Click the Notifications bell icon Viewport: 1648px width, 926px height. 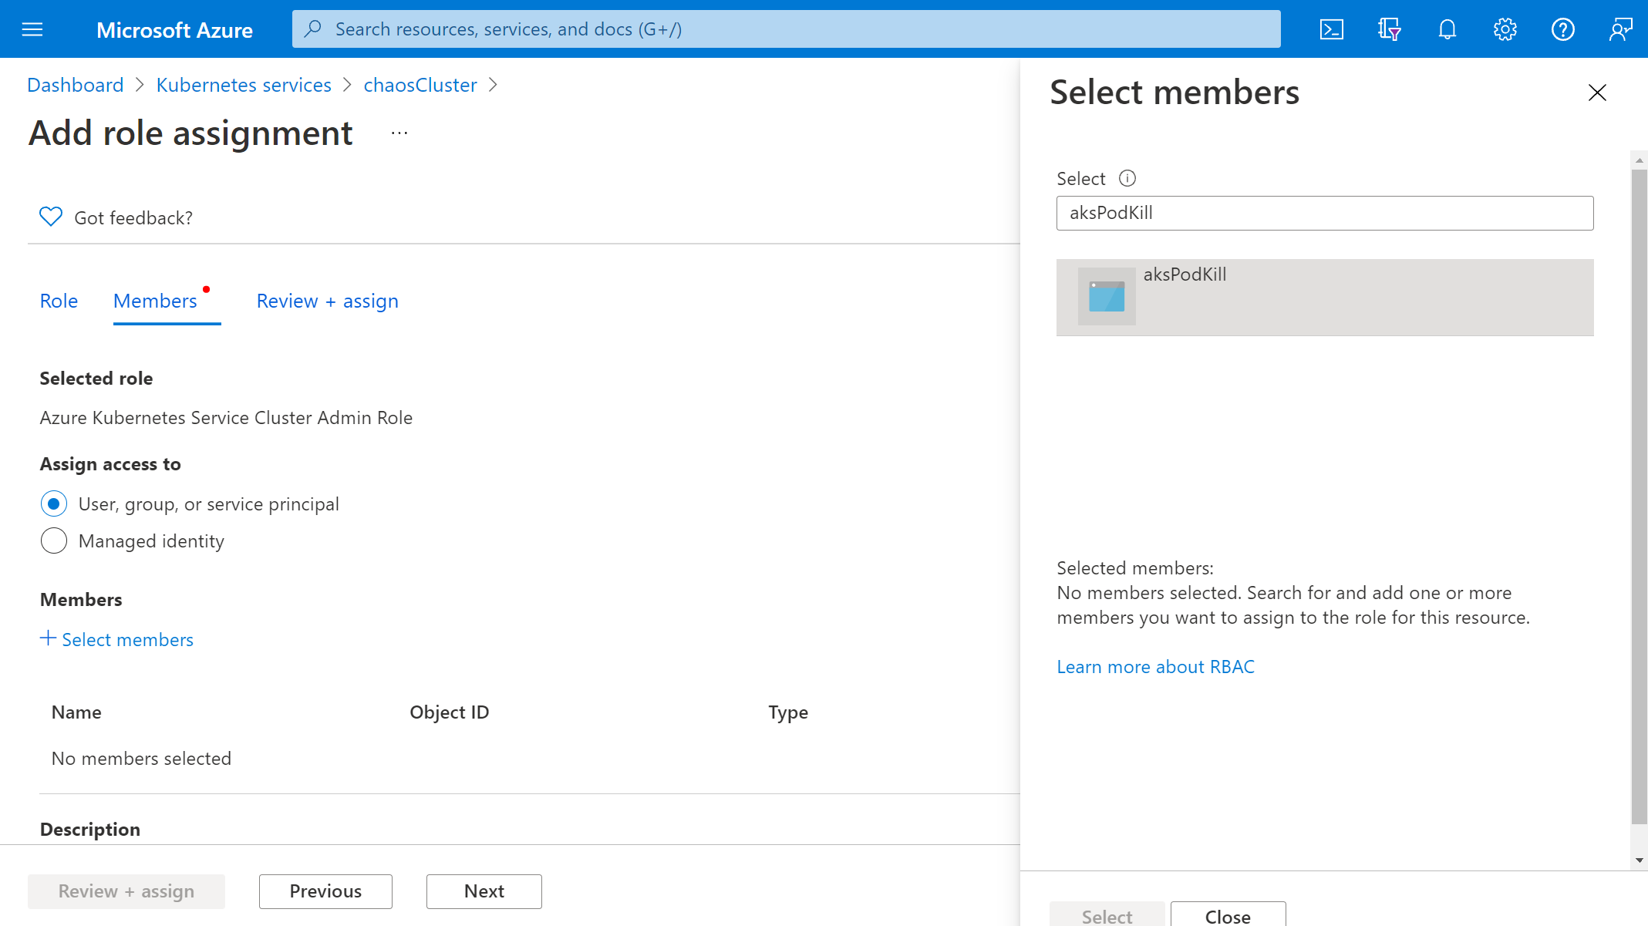point(1447,29)
